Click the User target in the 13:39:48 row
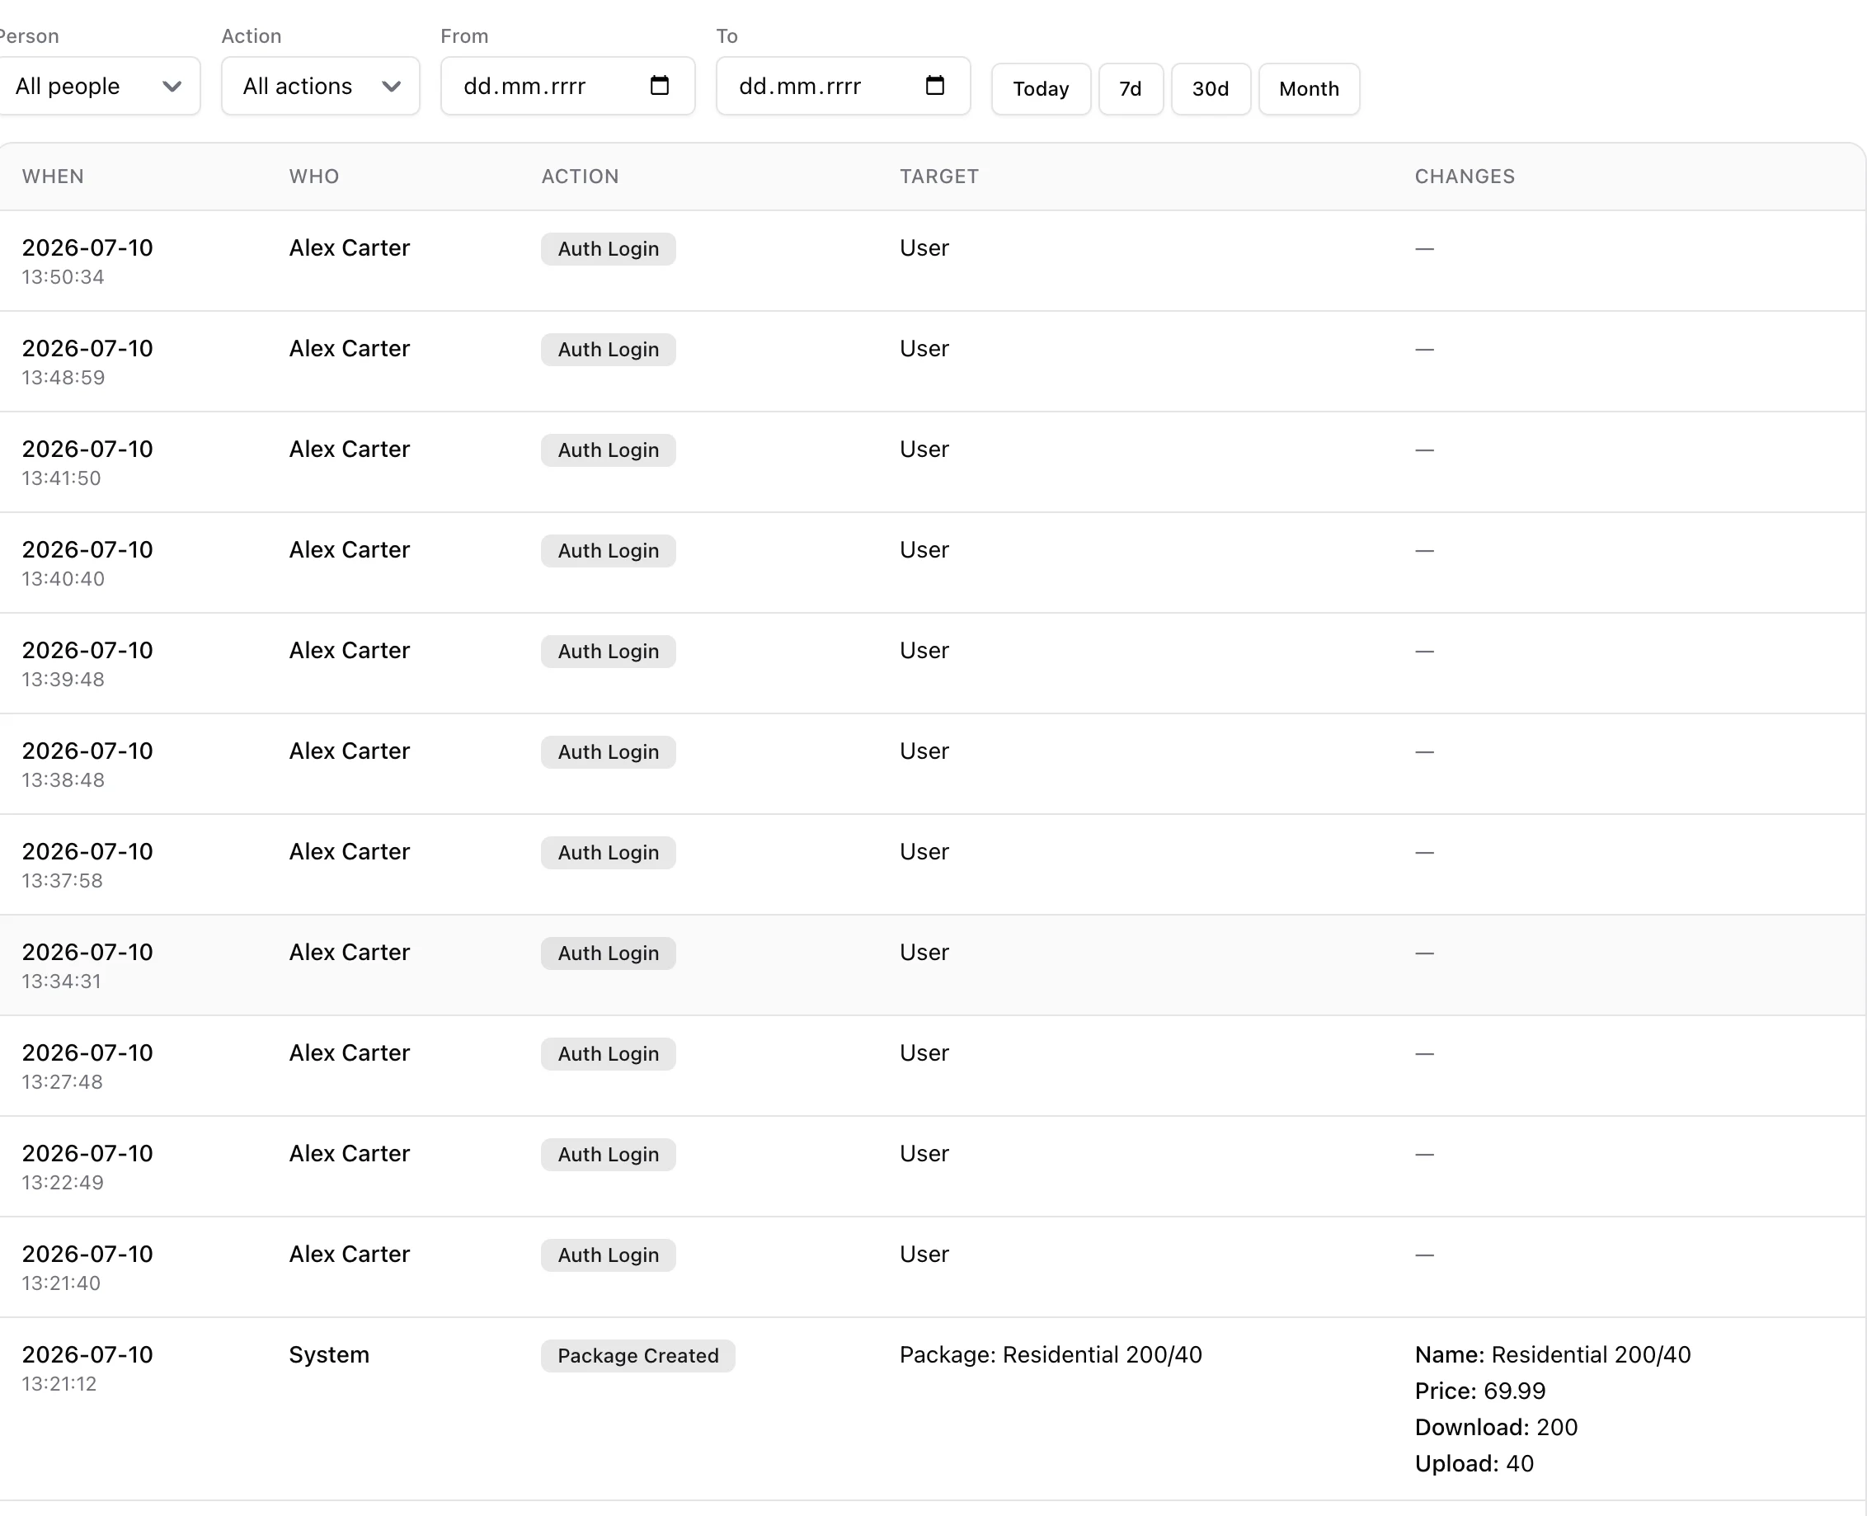The height and width of the screenshot is (1516, 1867). click(x=924, y=651)
